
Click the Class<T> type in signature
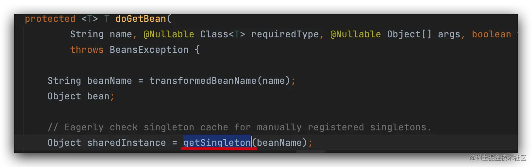tap(222, 34)
